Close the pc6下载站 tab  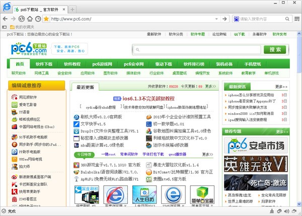64,10
